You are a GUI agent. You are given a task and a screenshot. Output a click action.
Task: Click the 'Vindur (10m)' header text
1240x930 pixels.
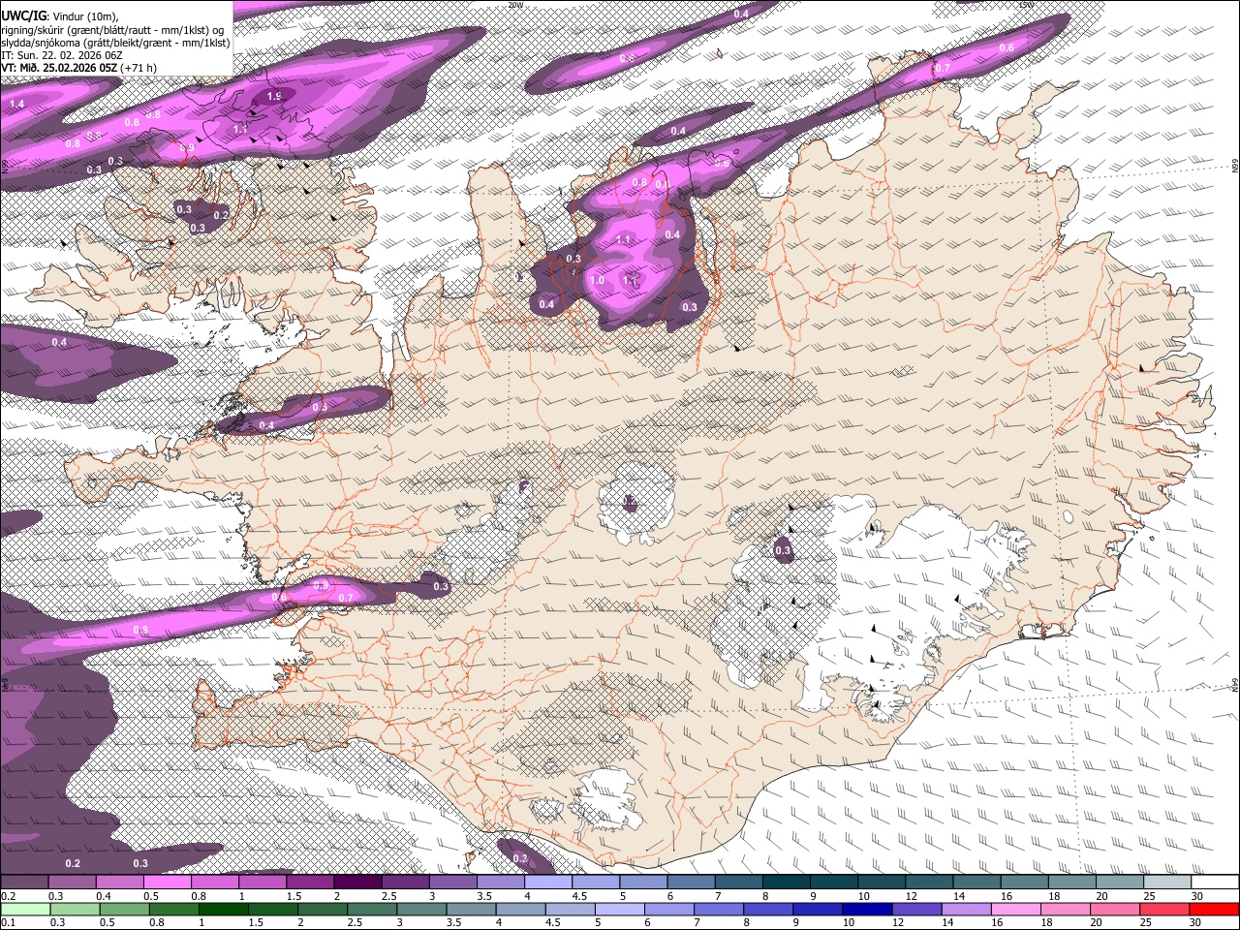[x=83, y=16]
